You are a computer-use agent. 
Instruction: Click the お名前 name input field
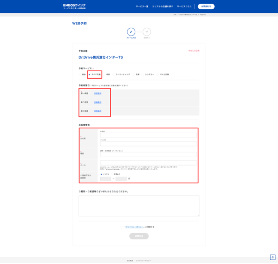tap(148, 135)
